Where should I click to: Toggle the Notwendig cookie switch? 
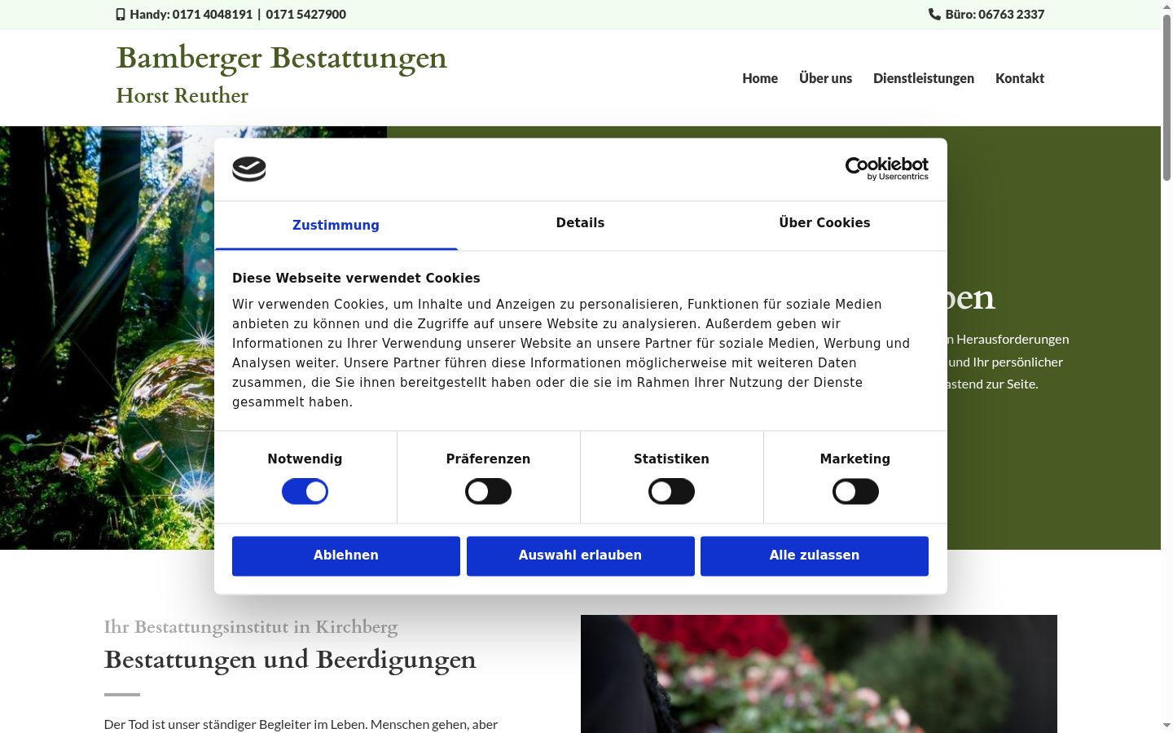pyautogui.click(x=305, y=492)
